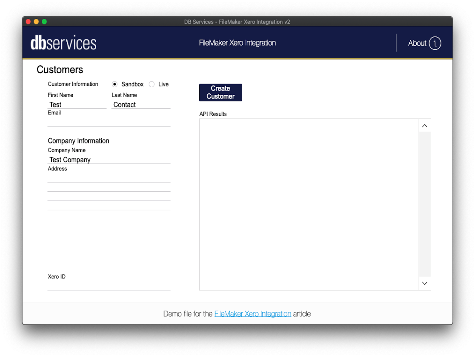
Task: Open the FileMaker Xero Integration link
Action: (x=253, y=314)
